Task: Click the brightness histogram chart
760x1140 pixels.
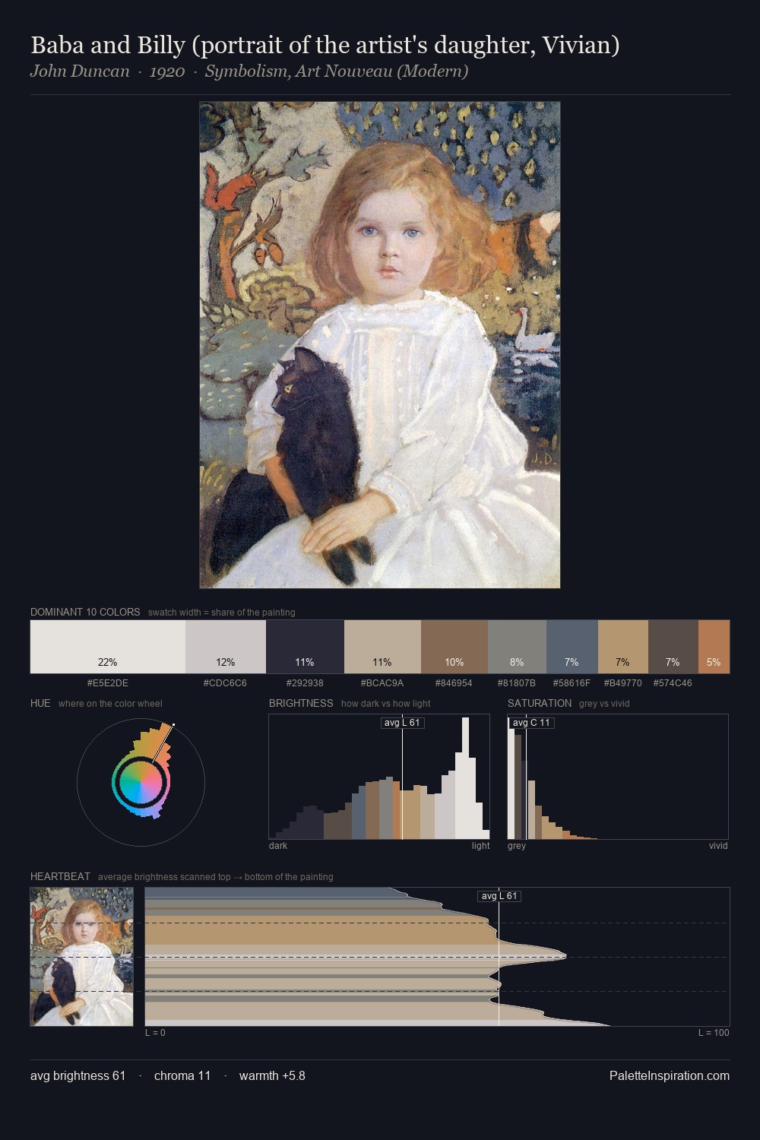Action: point(379,777)
